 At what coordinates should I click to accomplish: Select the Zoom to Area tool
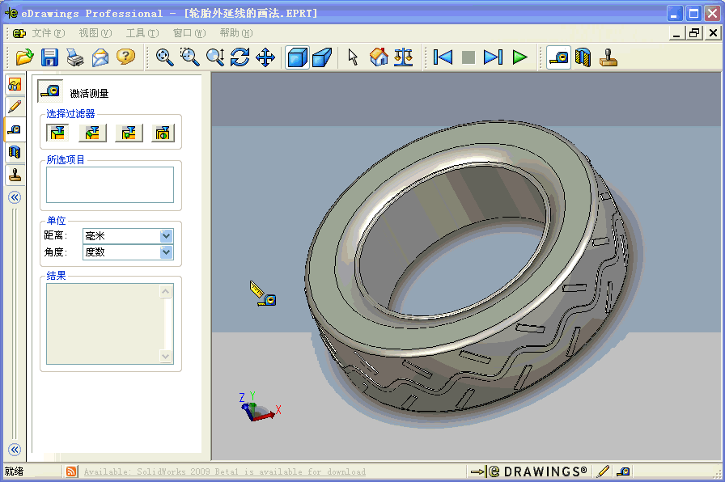(189, 57)
